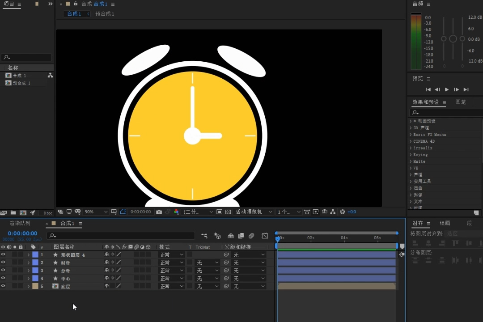Viewport: 483px width, 322px height.
Task: Click the interpret footage icon in project panel
Action: (x=4, y=213)
